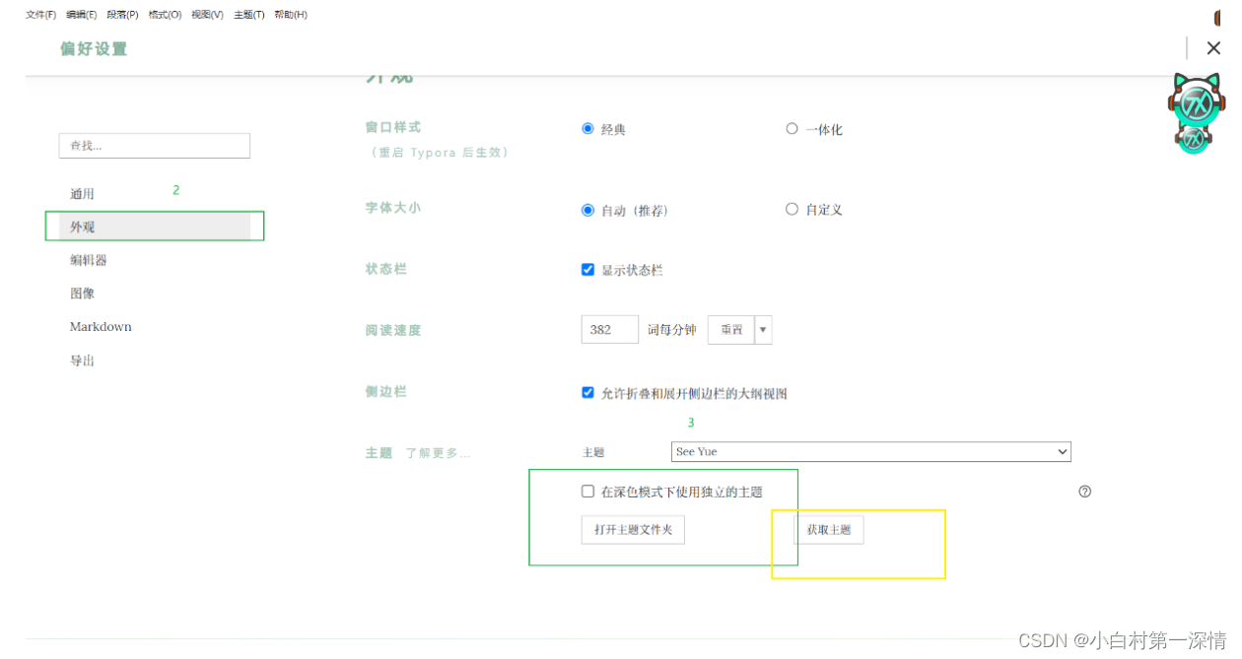1242x659 pixels.
Task: Click the help question mark icon
Action: pyautogui.click(x=1085, y=492)
